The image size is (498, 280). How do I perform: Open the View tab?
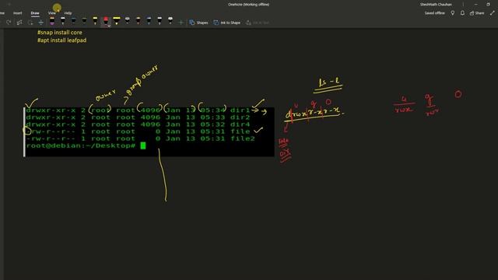(x=52, y=13)
